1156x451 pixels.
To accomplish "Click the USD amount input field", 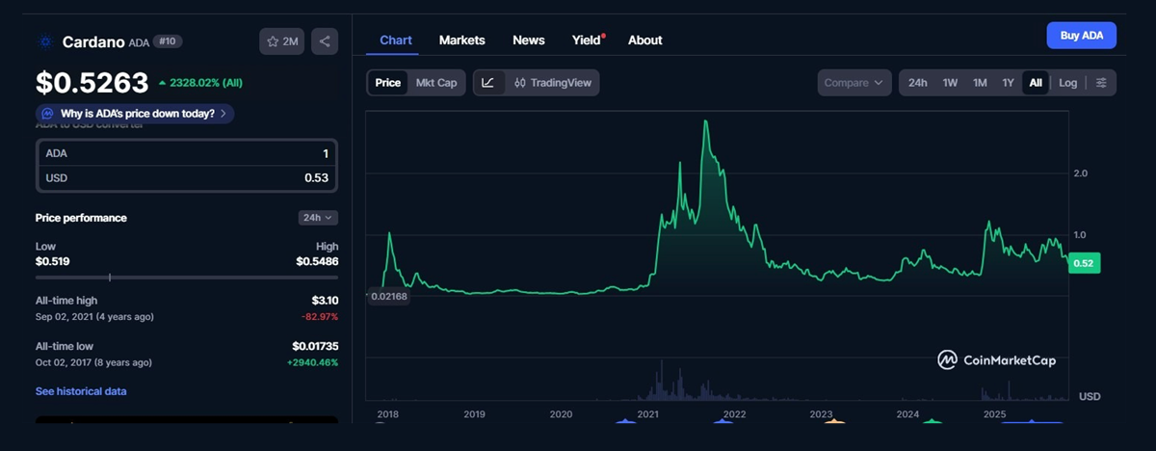I will (187, 178).
